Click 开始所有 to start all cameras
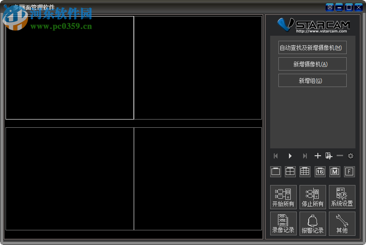 point(283,197)
